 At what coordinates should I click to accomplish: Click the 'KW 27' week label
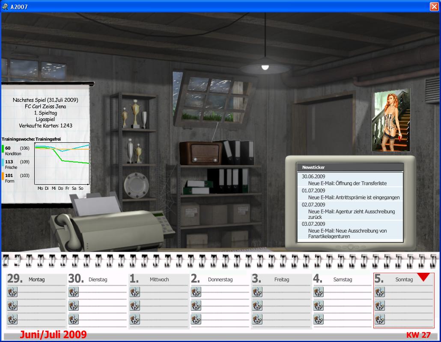point(418,335)
